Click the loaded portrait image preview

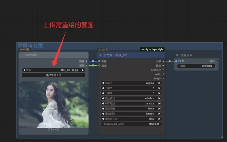pos(54,104)
